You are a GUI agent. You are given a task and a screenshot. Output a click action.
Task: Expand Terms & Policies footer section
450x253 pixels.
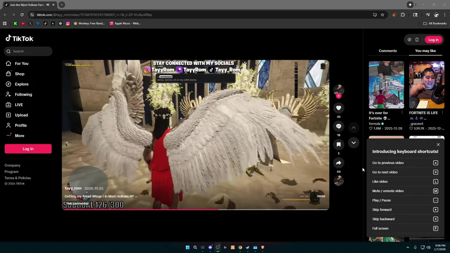coord(18,178)
